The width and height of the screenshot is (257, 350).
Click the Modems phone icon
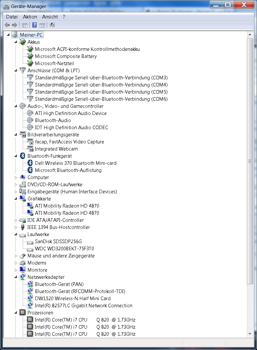point(23,263)
